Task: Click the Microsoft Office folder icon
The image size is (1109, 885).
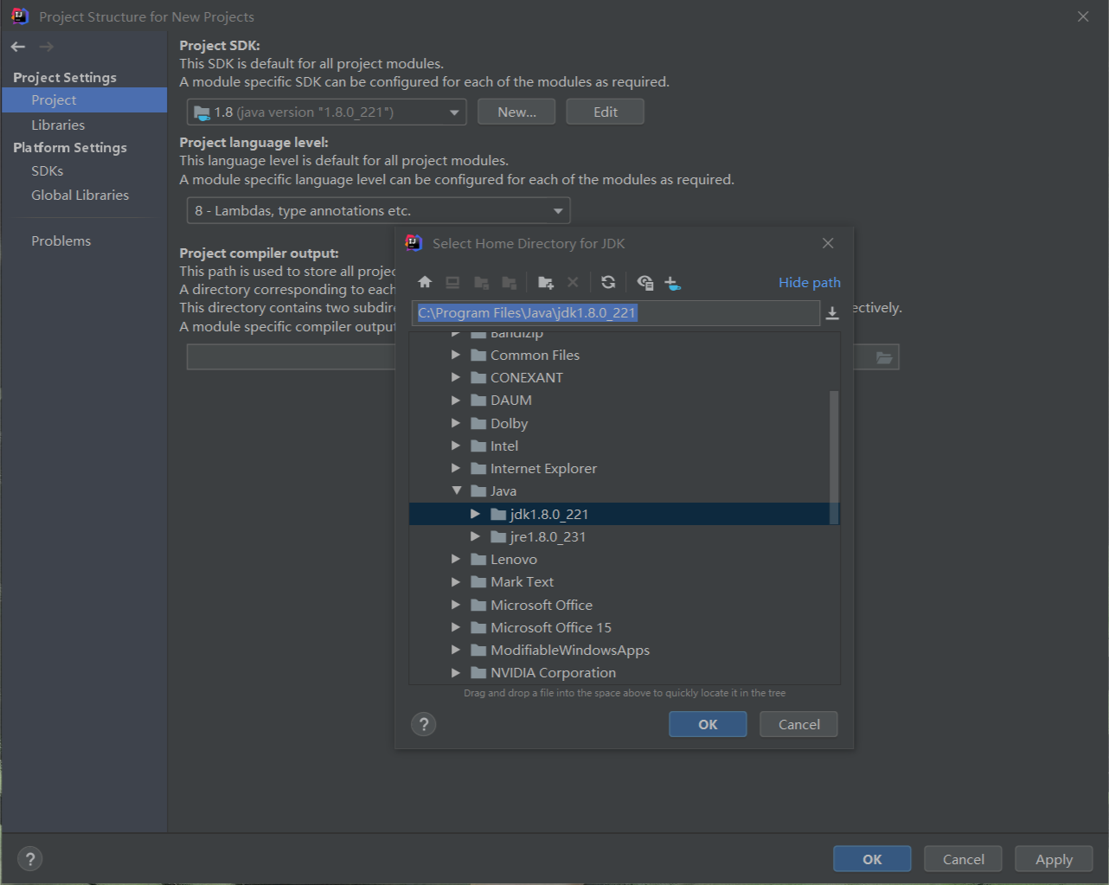Action: pyautogui.click(x=478, y=605)
